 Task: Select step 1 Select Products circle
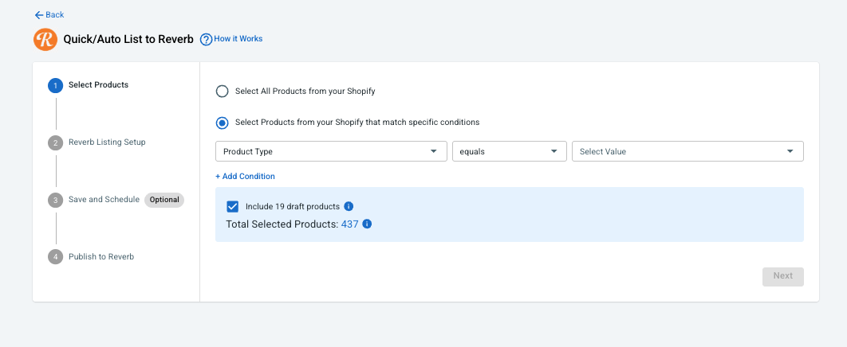pyautogui.click(x=56, y=85)
